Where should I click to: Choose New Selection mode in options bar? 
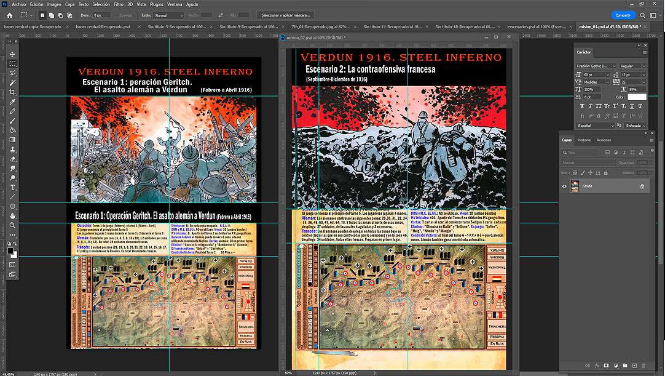pyautogui.click(x=42, y=15)
